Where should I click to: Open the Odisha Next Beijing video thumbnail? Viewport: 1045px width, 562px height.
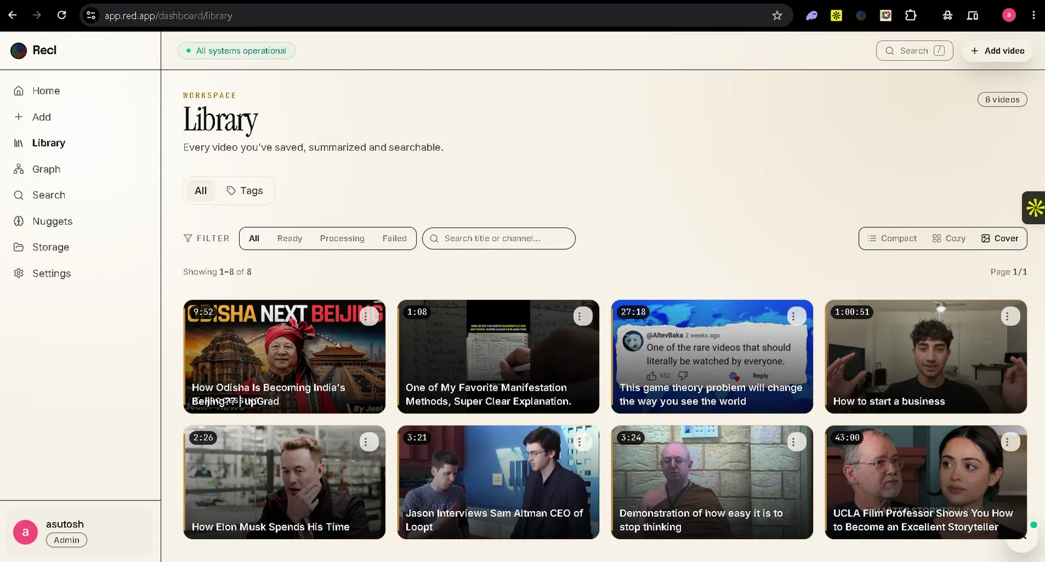pyautogui.click(x=284, y=357)
